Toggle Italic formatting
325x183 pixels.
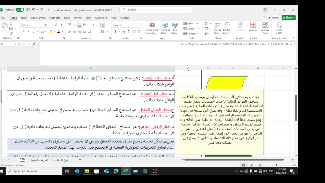point(28,31)
